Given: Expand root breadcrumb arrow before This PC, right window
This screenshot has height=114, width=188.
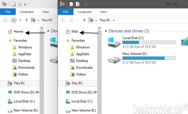Looking at the screenshot, I should click(96, 21).
